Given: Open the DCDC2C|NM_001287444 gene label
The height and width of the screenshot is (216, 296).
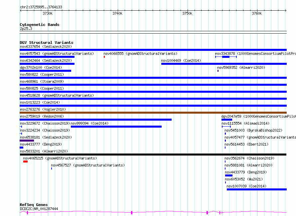Looking at the screenshot, I should click(39, 209).
